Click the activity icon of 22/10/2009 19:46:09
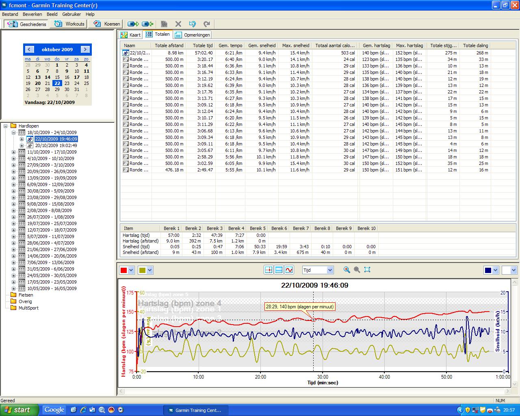This screenshot has width=520, height=416. tap(30, 139)
